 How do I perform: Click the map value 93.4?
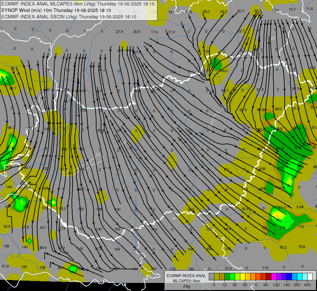click(x=282, y=208)
